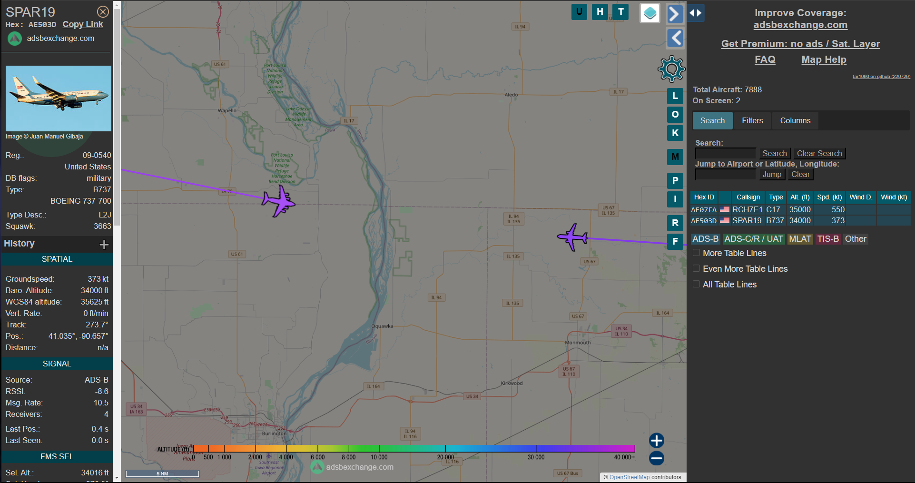
Task: Sort table by Wind D. column
Action: pos(861,197)
